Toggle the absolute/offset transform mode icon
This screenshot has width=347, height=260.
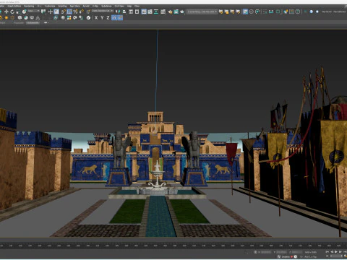[255, 252]
